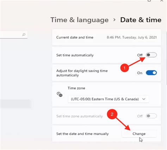Click the Set time automatically row
The width and height of the screenshot is (167, 150).
pos(106,55)
